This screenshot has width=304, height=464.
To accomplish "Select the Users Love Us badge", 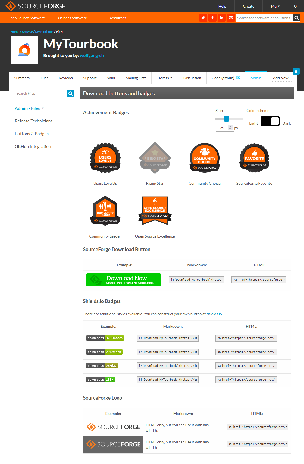I will pos(105,158).
